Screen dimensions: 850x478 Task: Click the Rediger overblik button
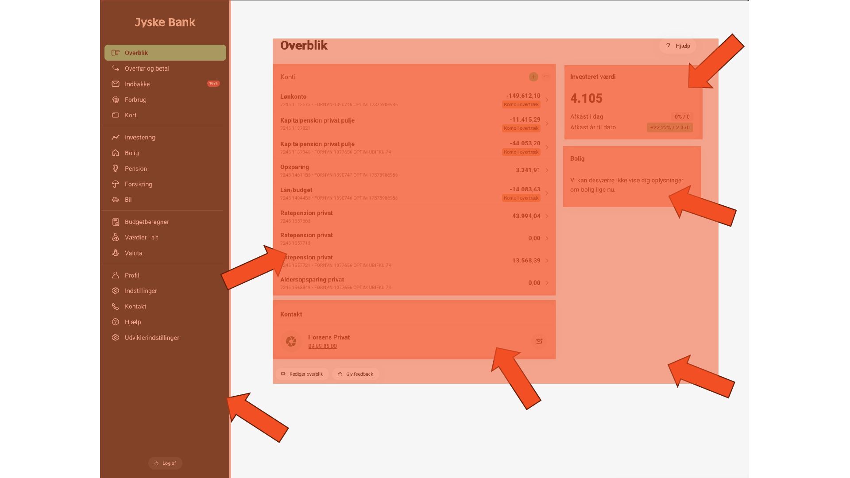(302, 374)
